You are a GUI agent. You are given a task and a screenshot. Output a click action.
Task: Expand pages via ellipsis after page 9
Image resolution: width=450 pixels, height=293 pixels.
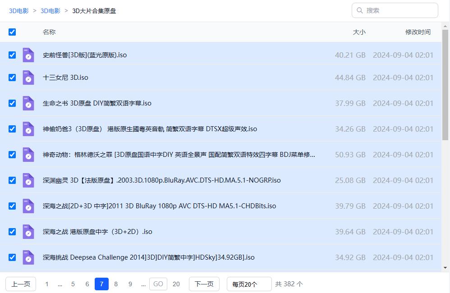[x=143, y=284]
